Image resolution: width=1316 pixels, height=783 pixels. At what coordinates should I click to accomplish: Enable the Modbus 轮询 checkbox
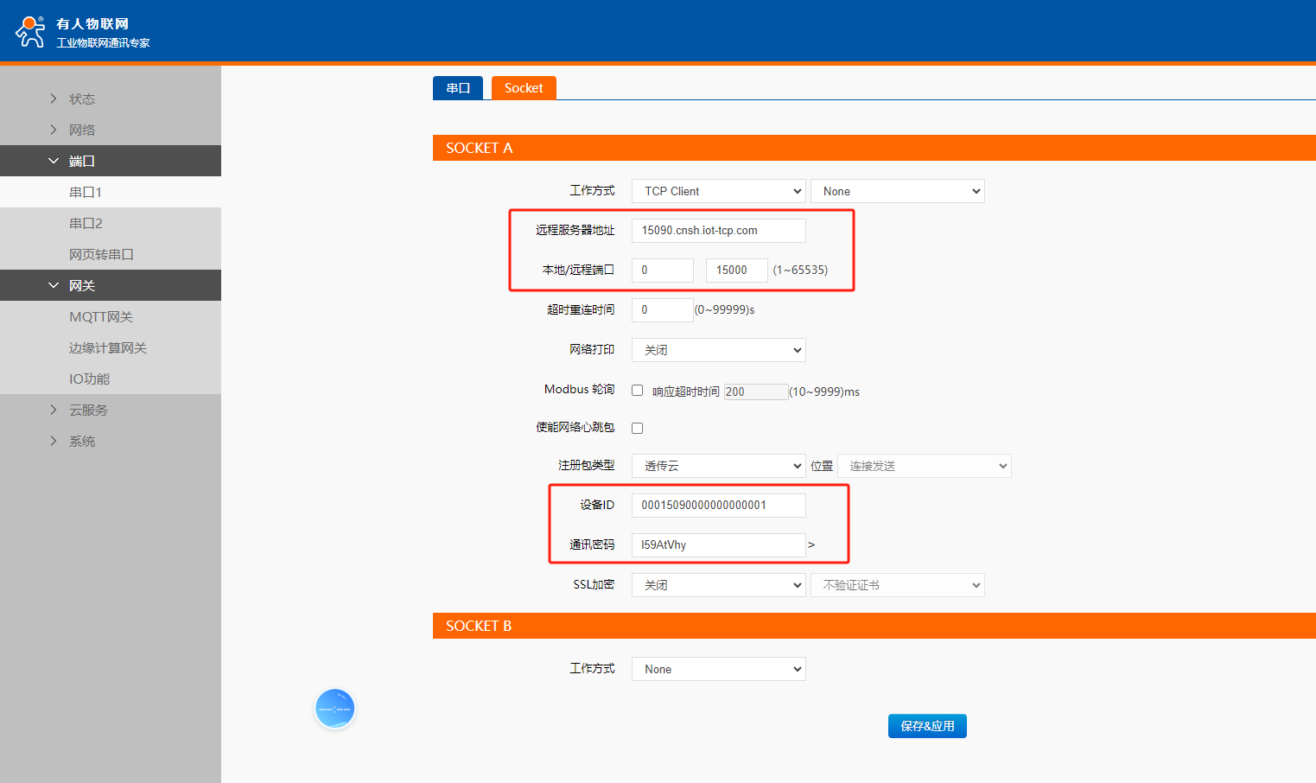pos(638,391)
